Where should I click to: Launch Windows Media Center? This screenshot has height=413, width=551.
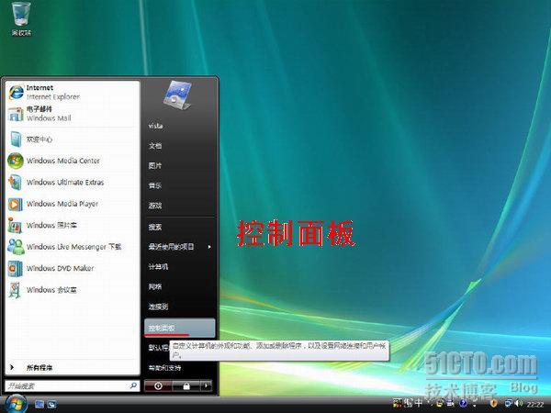tap(72, 161)
